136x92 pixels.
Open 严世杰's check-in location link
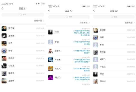[x=82, y=61]
